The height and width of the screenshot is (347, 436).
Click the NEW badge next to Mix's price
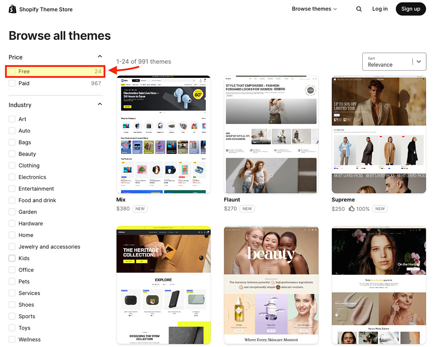pyautogui.click(x=140, y=209)
